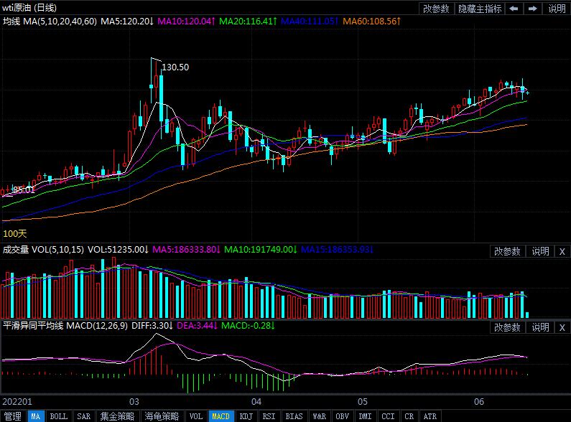Screen dimensions: 571x422
Task: Select the MA indicator tab
Action: [x=35, y=416]
